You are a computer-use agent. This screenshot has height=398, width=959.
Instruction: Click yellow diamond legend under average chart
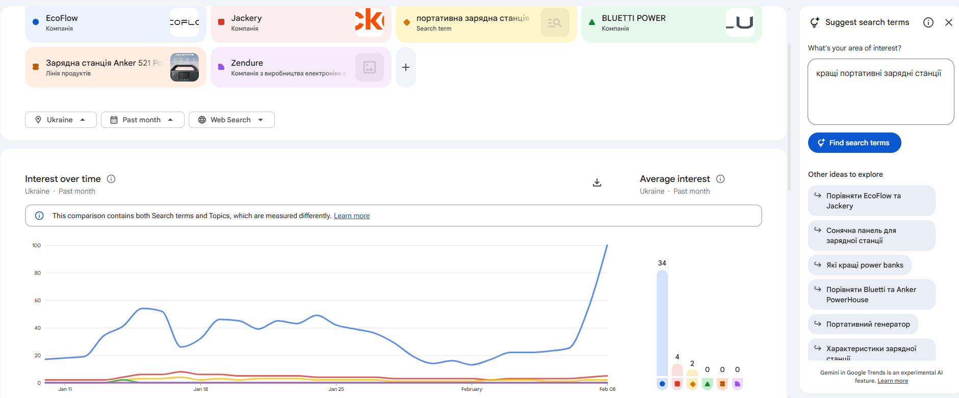click(692, 384)
